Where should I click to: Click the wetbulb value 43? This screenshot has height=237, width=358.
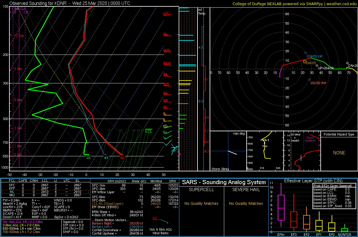pyautogui.click(x=106, y=158)
